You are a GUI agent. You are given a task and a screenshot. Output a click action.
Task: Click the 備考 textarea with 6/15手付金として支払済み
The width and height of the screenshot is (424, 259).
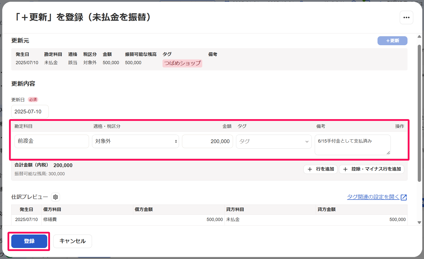(x=352, y=145)
